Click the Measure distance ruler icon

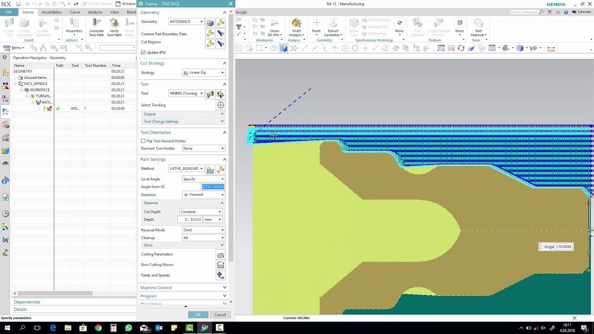click(551, 48)
